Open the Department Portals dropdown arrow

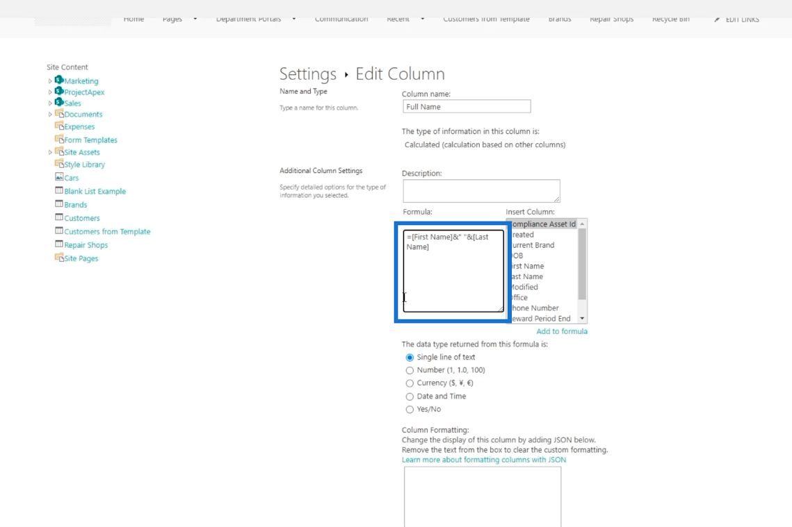[x=294, y=19]
